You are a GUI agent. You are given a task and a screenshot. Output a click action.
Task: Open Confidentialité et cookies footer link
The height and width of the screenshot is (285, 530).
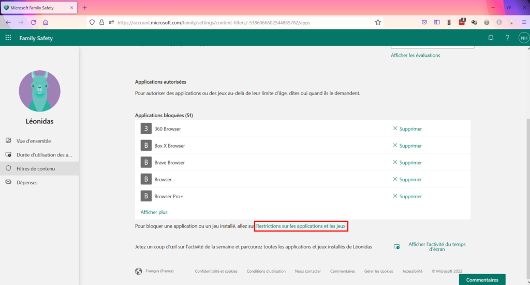click(216, 271)
